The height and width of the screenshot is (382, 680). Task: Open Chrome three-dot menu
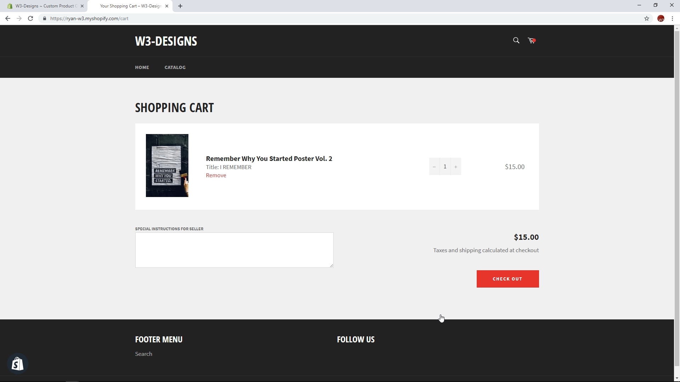point(672,18)
